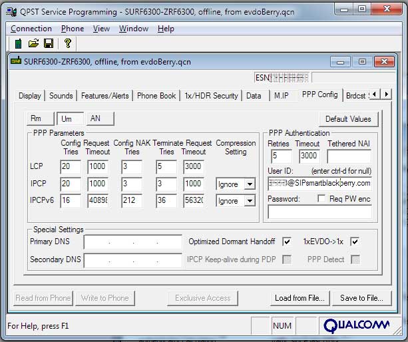Click the IPCPv6 Config NAK Tries field showing 212

[132, 200]
